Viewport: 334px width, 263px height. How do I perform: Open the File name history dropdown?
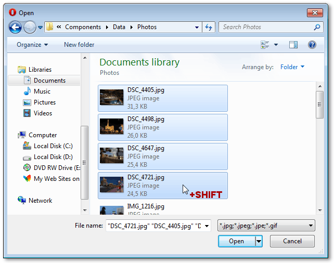point(207,226)
